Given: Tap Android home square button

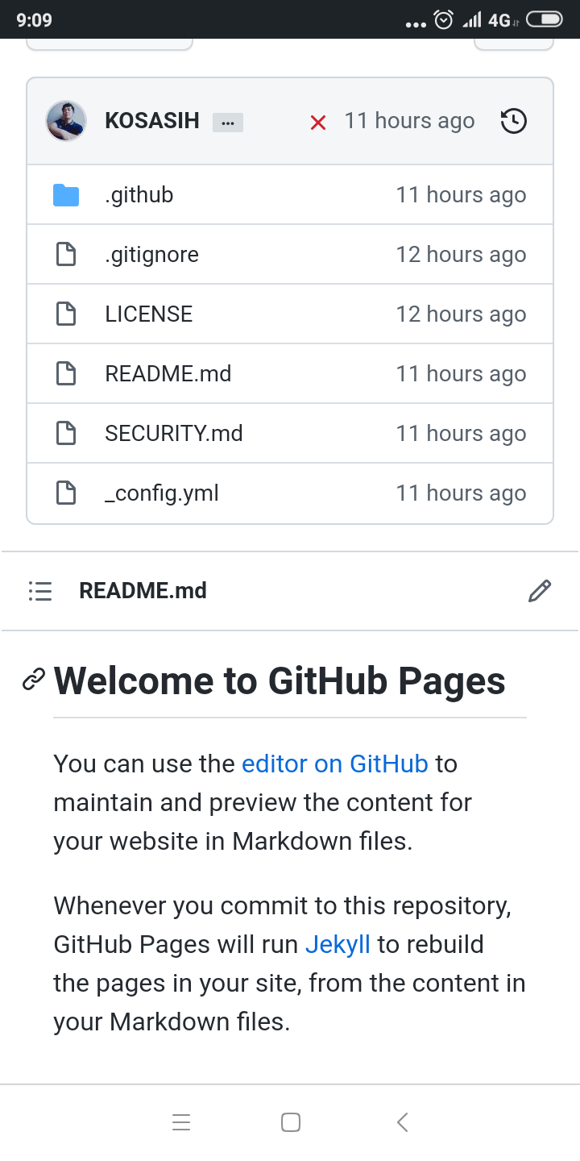Looking at the screenshot, I should [x=291, y=1122].
